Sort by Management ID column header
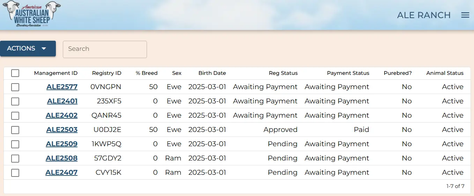The width and height of the screenshot is (474, 196). (x=55, y=73)
